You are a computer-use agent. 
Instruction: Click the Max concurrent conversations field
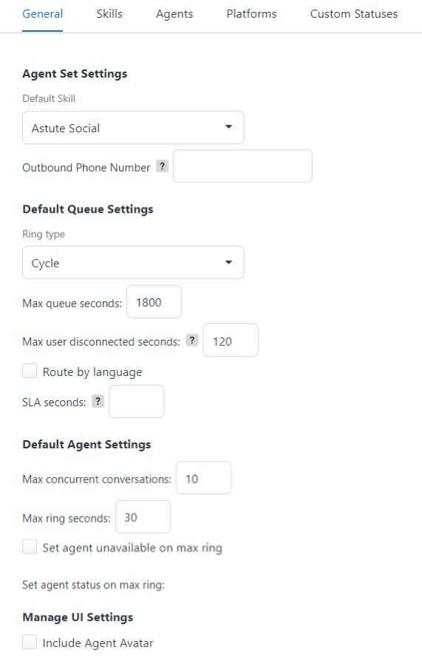[x=203, y=478]
